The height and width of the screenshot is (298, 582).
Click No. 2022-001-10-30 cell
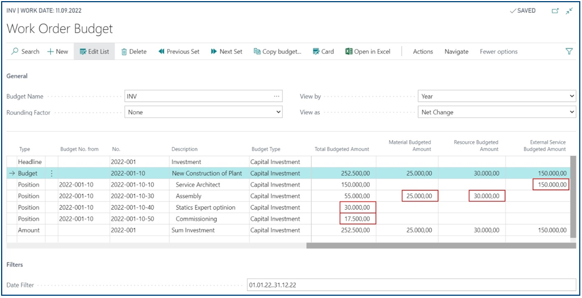(x=133, y=196)
